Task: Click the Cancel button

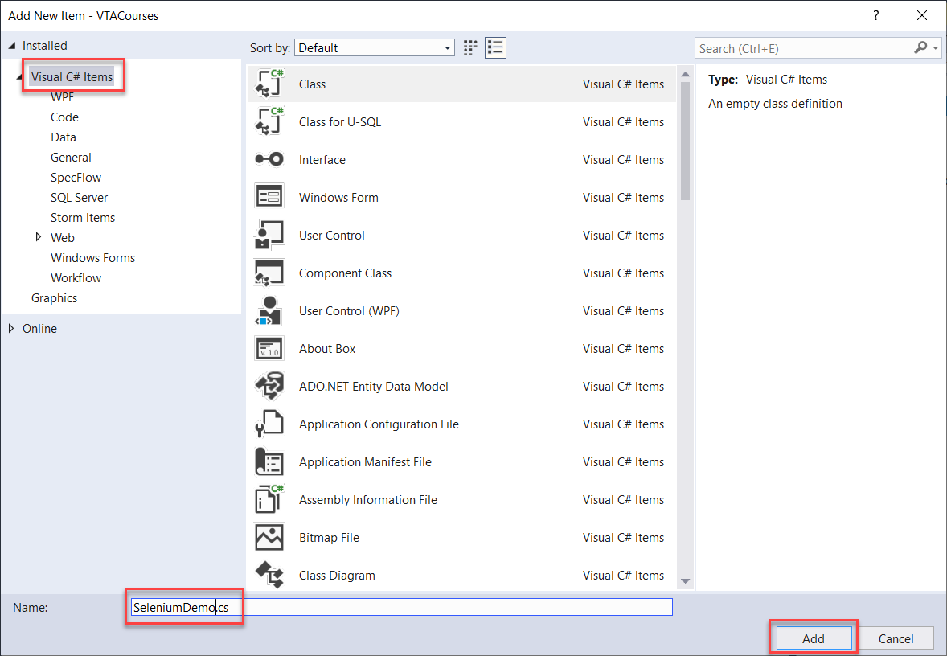Action: click(x=896, y=638)
